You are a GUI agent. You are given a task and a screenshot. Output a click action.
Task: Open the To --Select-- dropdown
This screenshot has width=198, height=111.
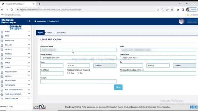(184, 66)
